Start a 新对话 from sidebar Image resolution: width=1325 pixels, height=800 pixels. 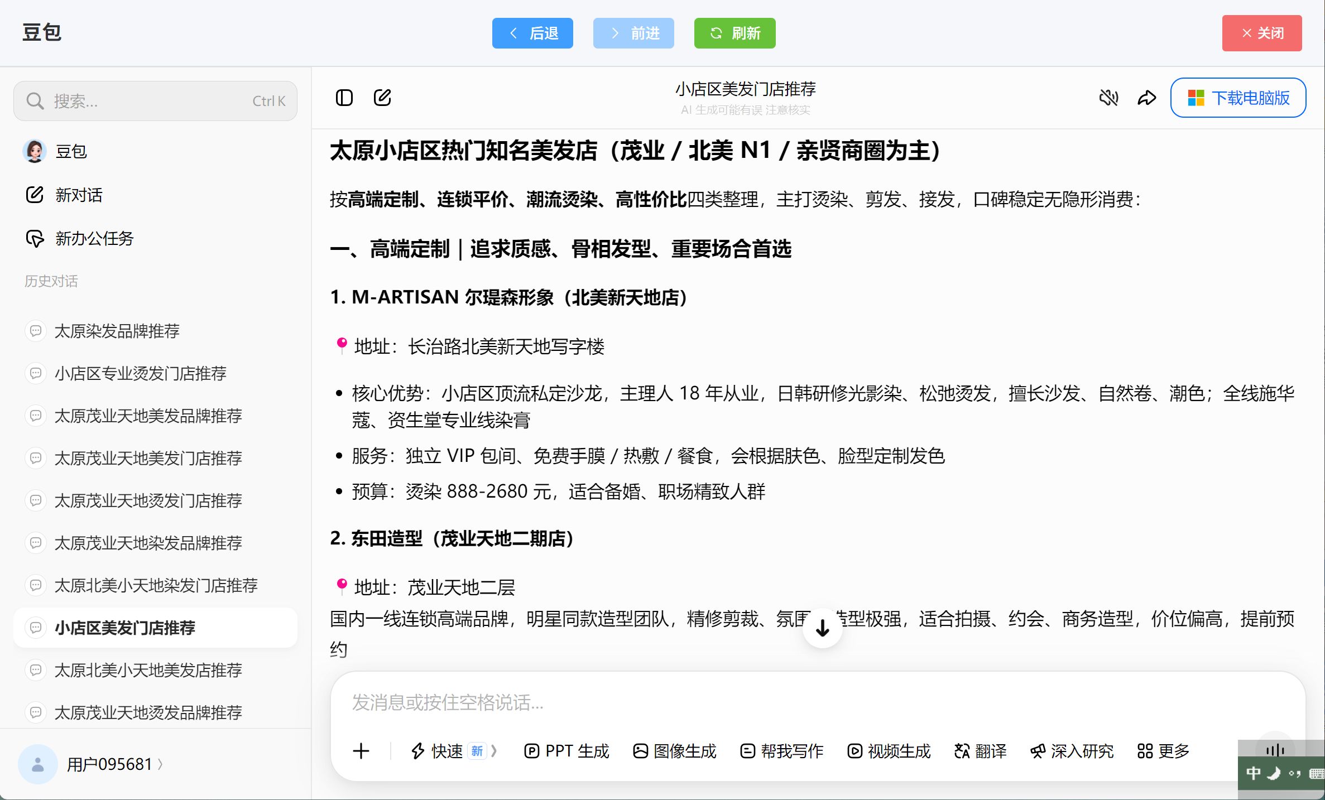coord(155,195)
